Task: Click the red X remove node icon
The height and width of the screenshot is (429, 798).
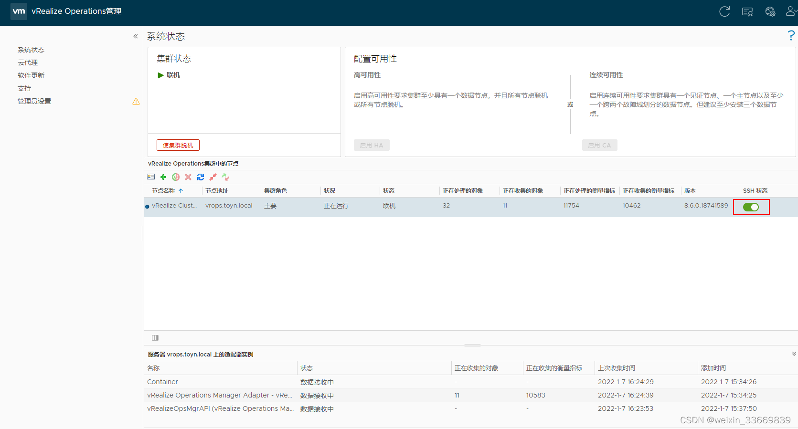Action: coord(188,177)
